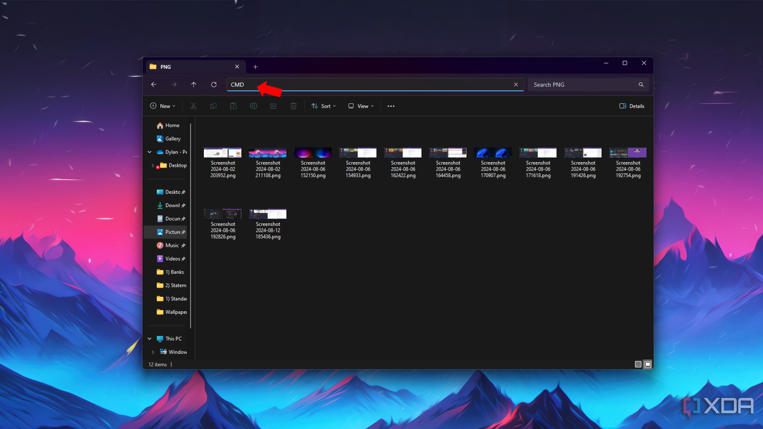Click the Delete icon in toolbar
763x429 pixels.
293,106
